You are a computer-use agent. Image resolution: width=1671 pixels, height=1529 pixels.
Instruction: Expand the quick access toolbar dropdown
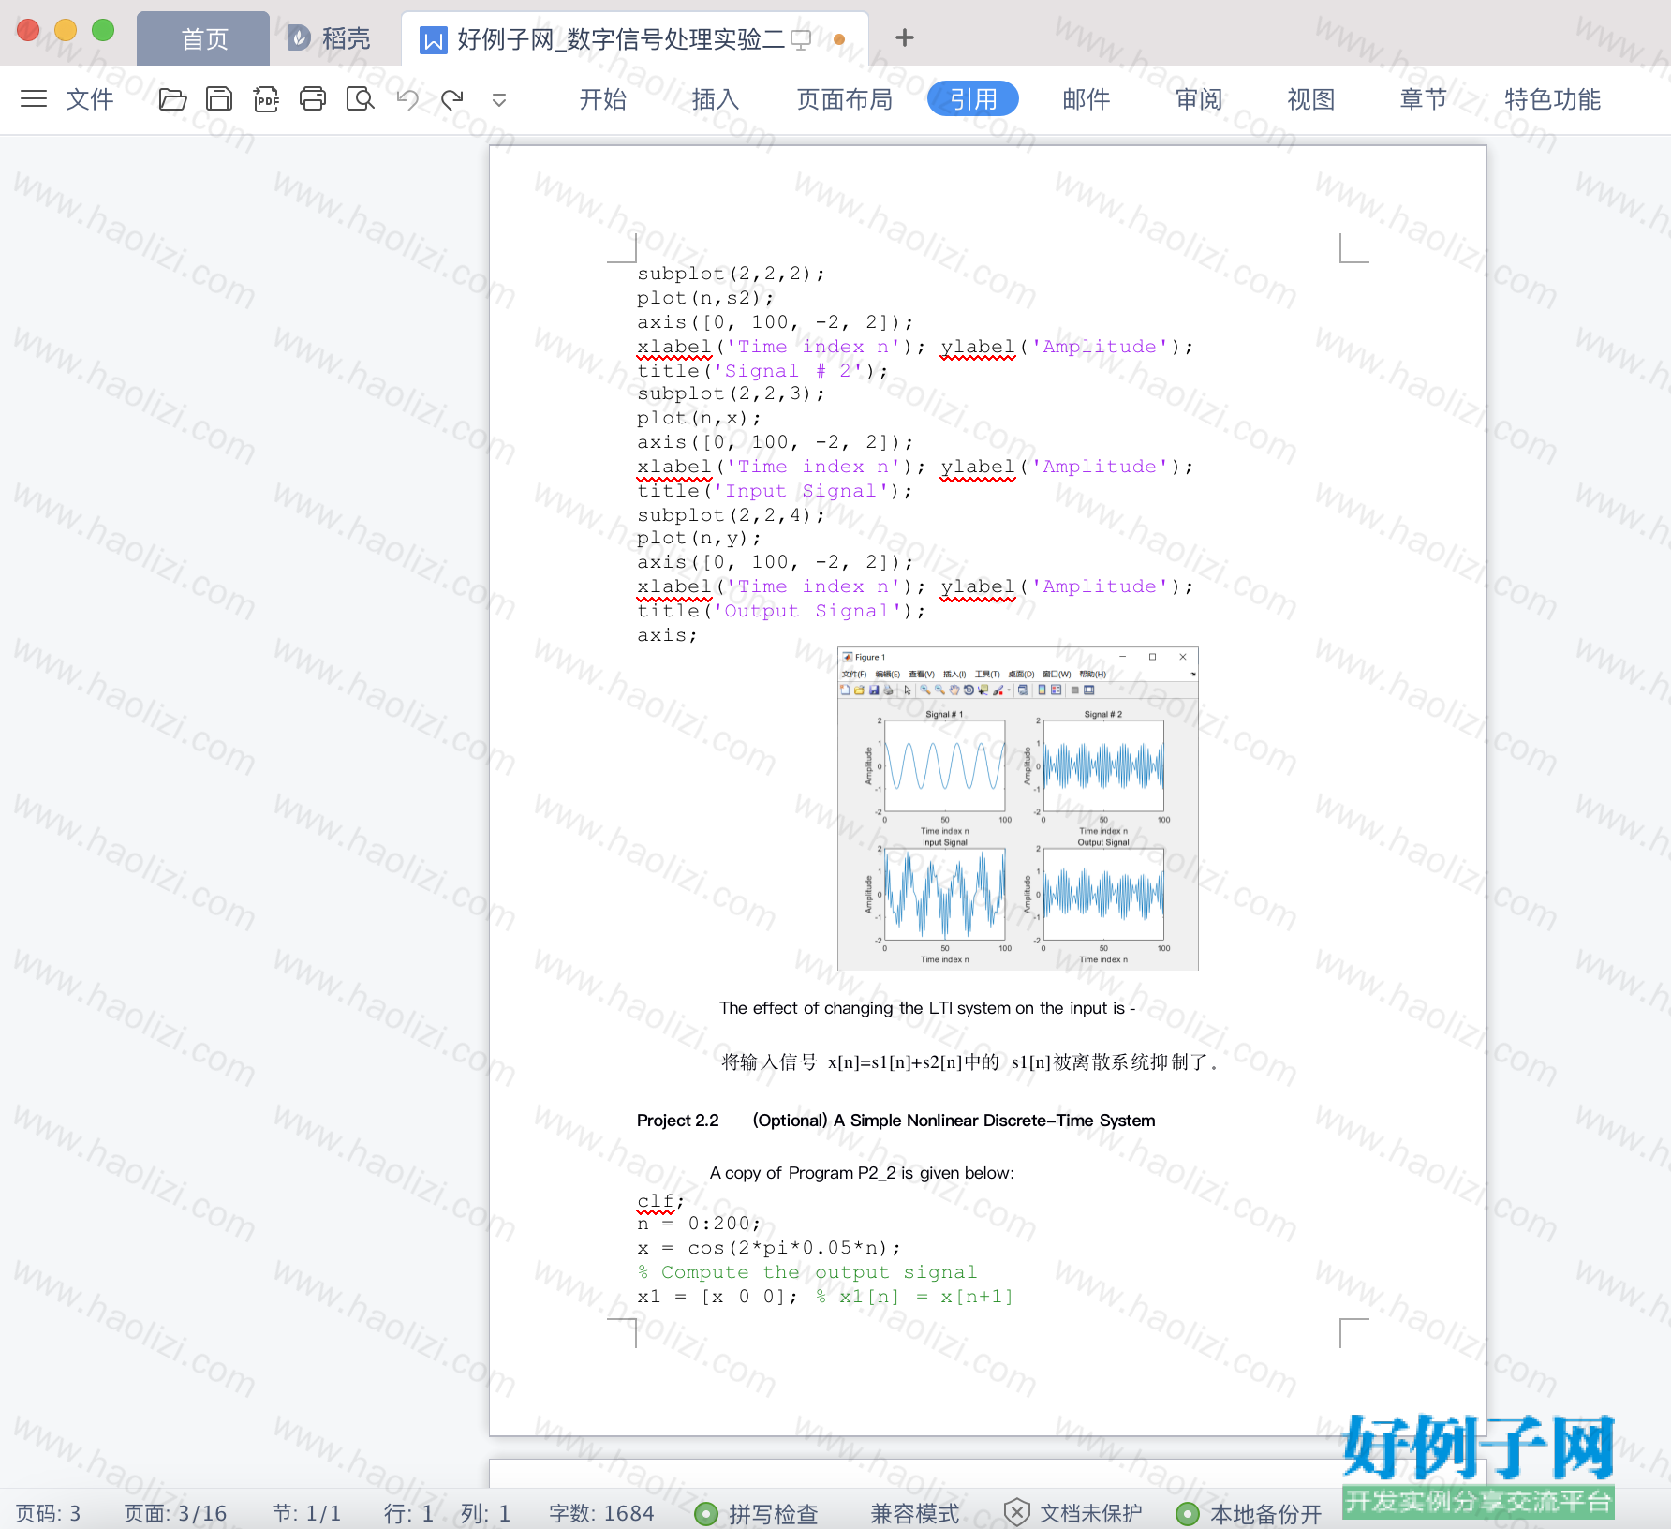[x=499, y=100]
